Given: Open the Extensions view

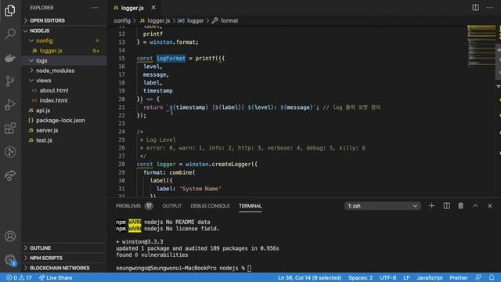Looking at the screenshot, I should [10, 128].
